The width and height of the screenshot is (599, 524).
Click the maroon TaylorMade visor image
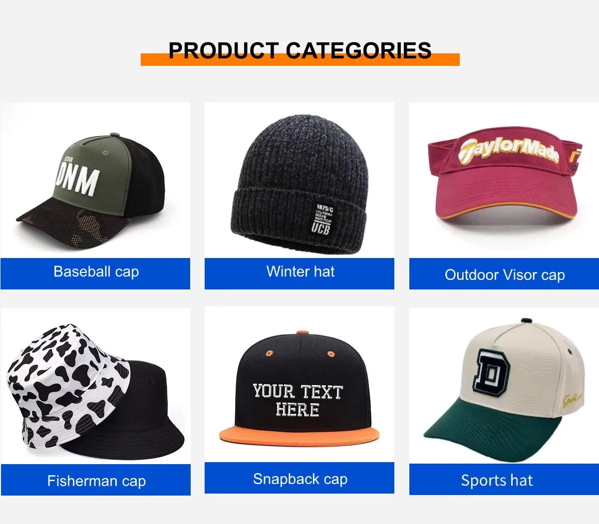505,181
